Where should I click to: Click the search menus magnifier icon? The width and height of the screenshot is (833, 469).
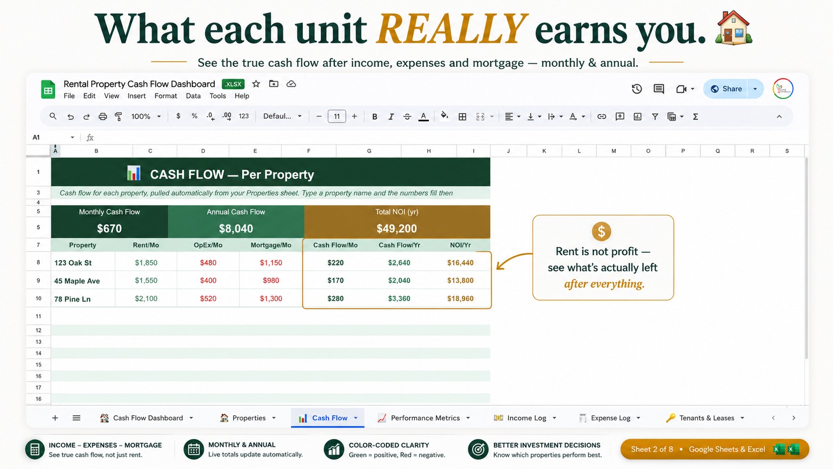[x=53, y=116]
